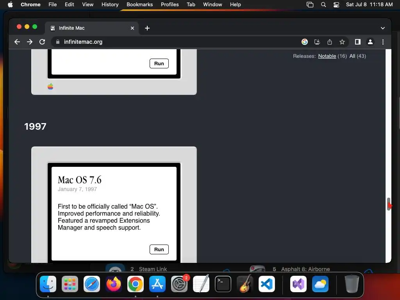This screenshot has height=300, width=400.
Task: Open the Chrome profile menu
Action: tap(370, 42)
